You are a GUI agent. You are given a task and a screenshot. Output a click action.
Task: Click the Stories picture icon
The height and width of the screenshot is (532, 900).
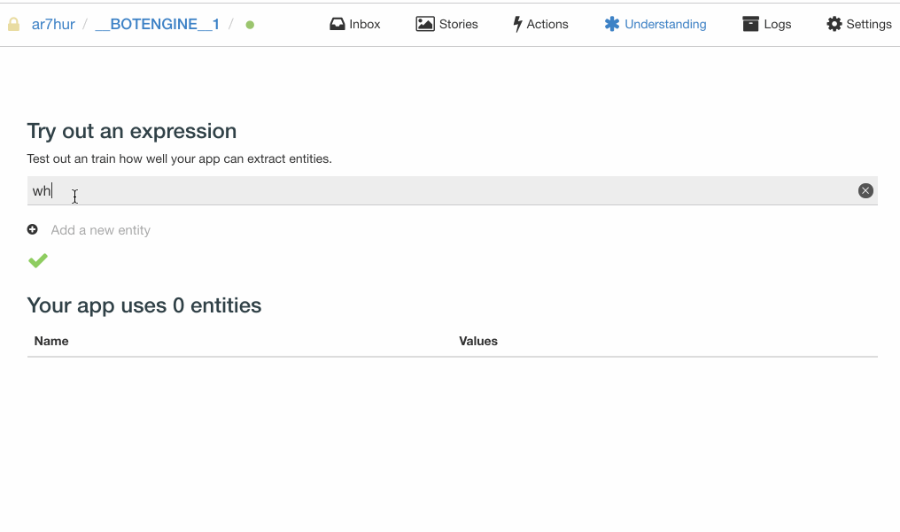click(425, 24)
